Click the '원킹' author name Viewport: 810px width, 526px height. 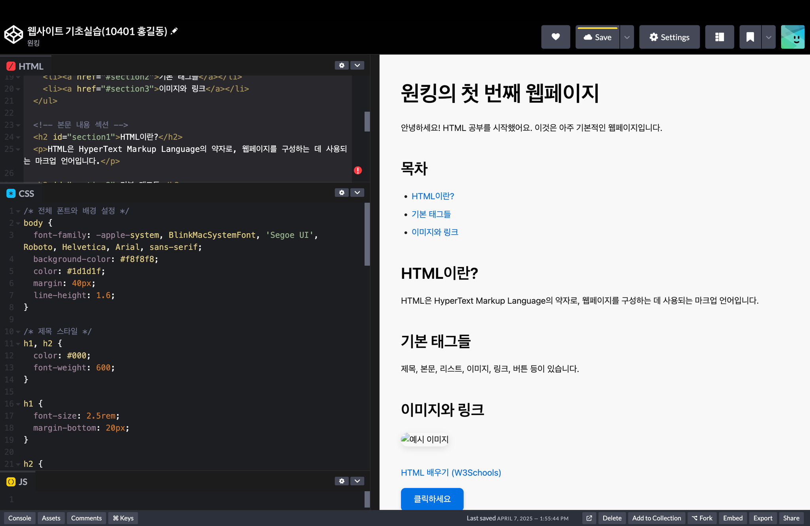pos(33,43)
